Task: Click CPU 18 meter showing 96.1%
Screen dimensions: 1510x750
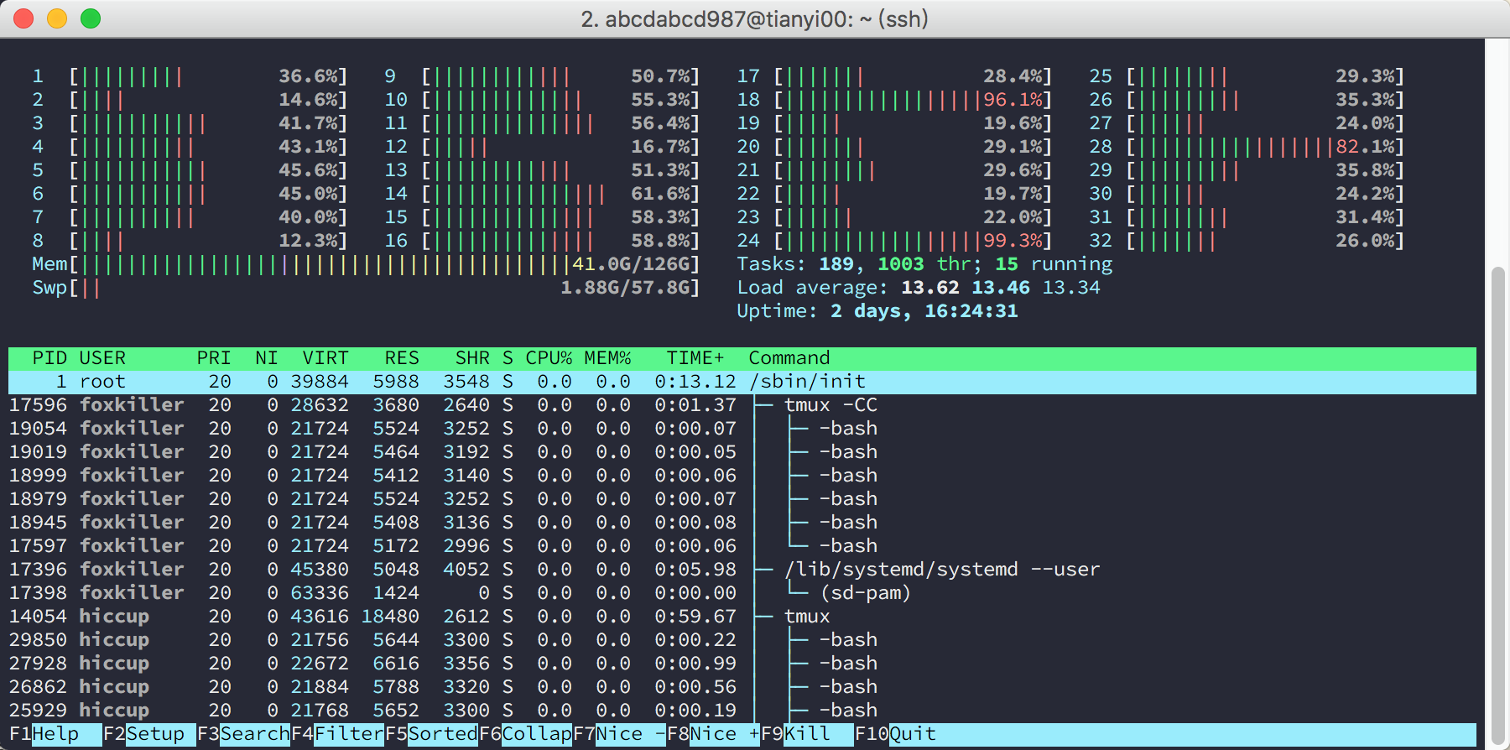Action: pyautogui.click(x=894, y=100)
